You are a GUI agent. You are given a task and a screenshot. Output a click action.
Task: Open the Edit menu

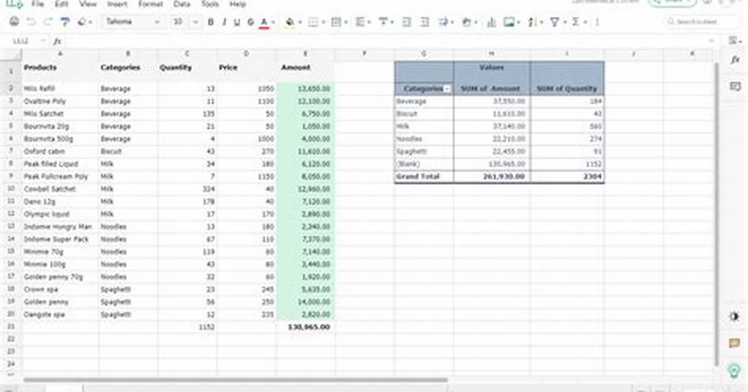tap(61, 4)
